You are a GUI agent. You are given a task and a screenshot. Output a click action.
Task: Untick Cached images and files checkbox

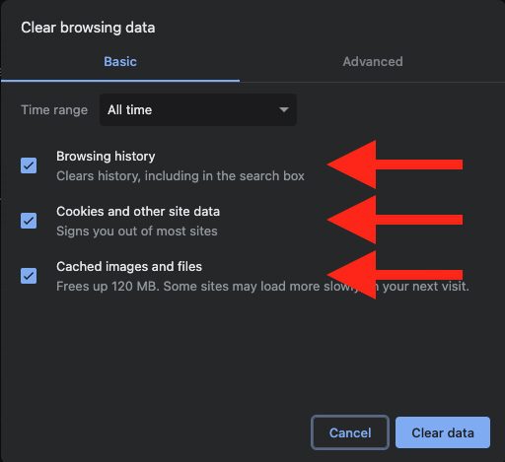tap(29, 276)
